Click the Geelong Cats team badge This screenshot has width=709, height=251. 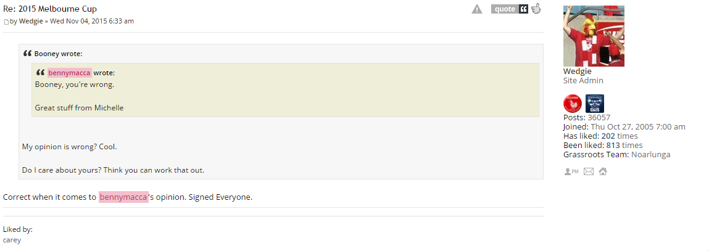[595, 104]
